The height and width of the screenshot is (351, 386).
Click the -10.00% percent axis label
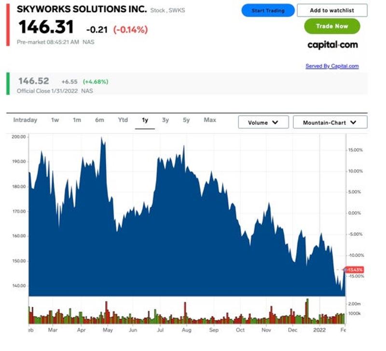point(356,255)
